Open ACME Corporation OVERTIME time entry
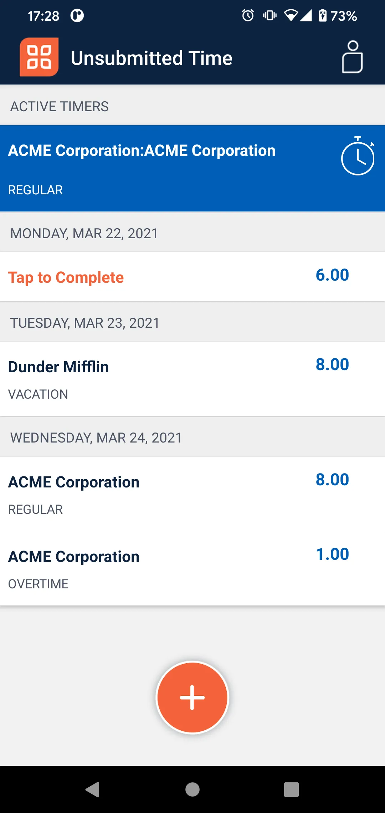 point(192,568)
